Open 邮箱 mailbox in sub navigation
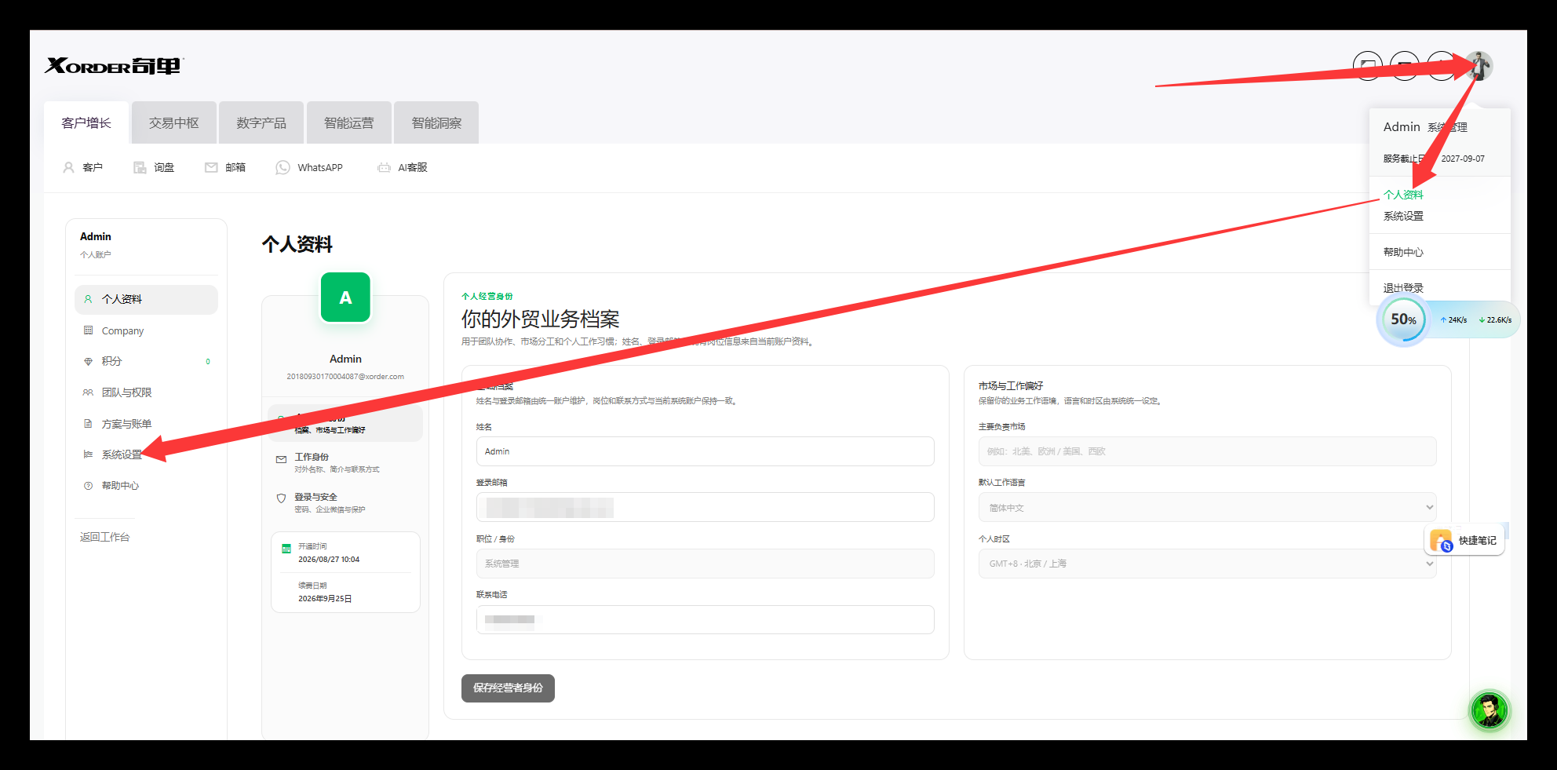Image resolution: width=1557 pixels, height=770 pixels. point(225,167)
